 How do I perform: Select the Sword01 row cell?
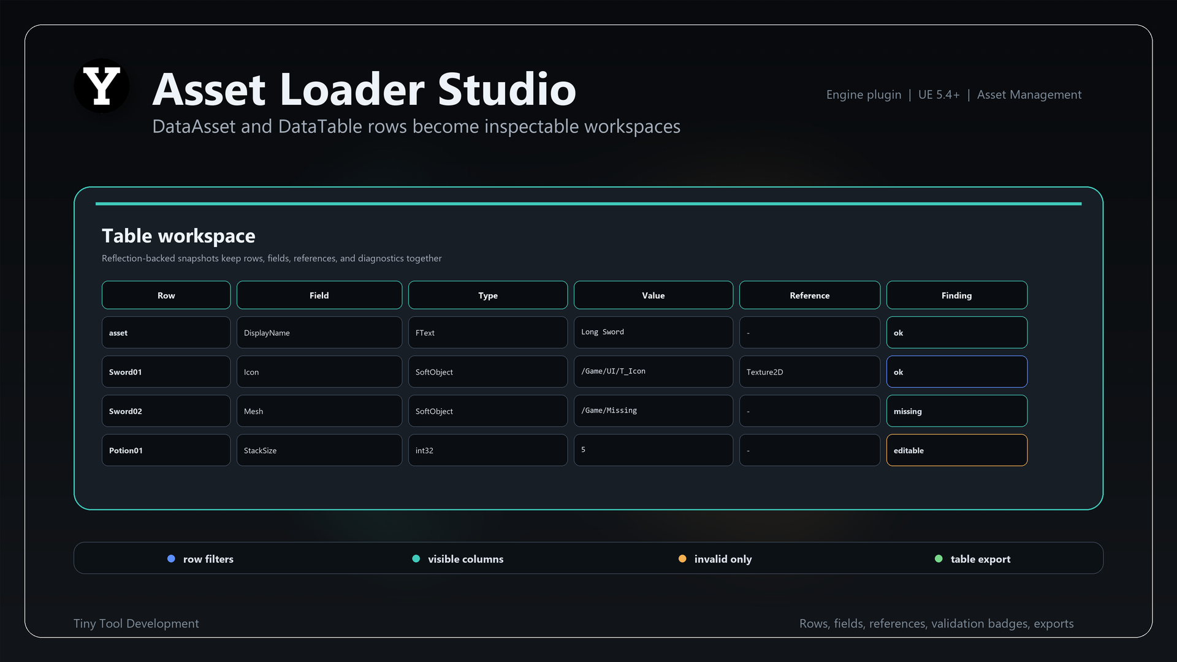click(166, 371)
